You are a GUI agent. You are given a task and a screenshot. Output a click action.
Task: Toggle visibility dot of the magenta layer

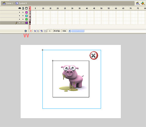coord(20,12)
